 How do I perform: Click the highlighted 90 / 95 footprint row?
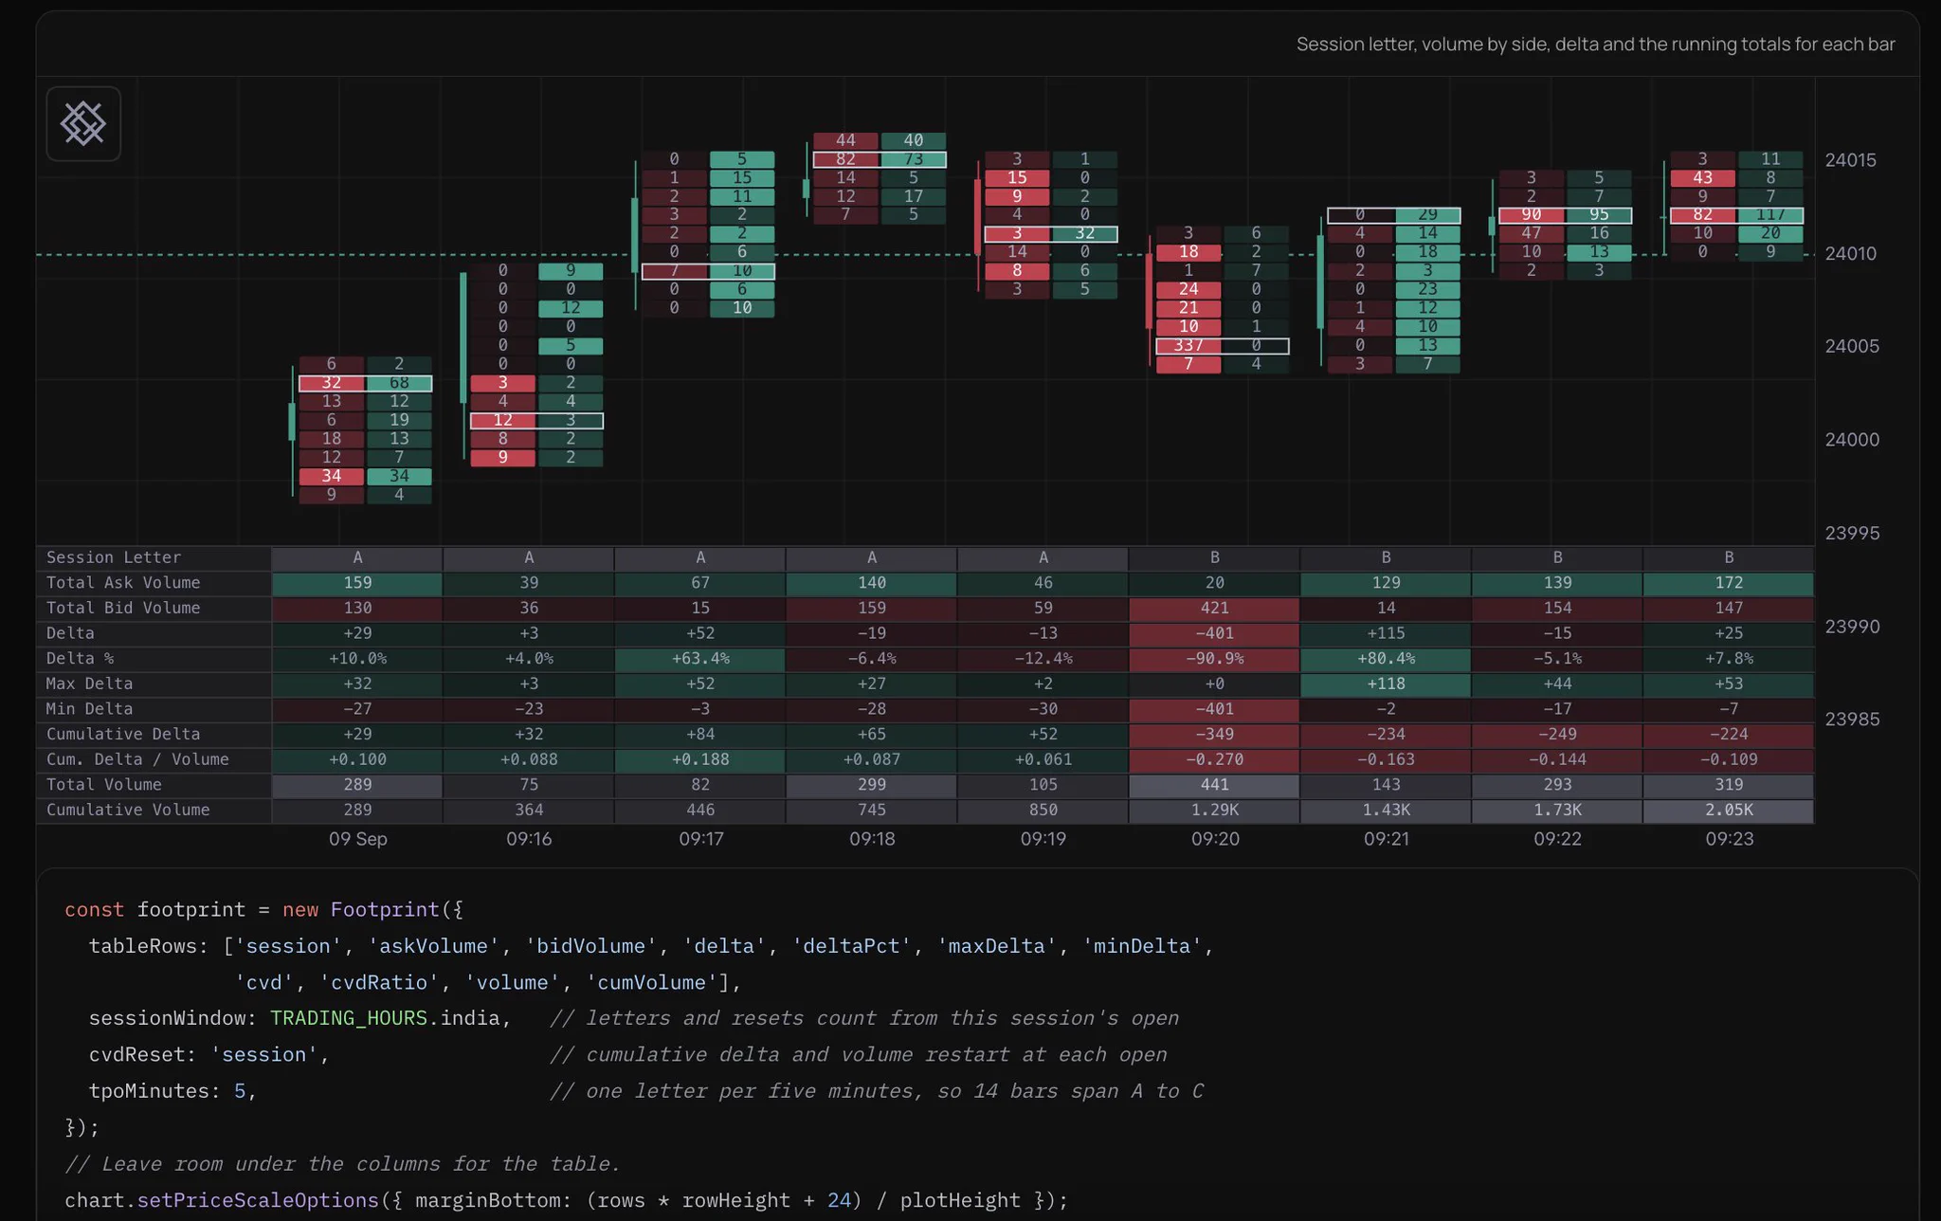click(1565, 215)
